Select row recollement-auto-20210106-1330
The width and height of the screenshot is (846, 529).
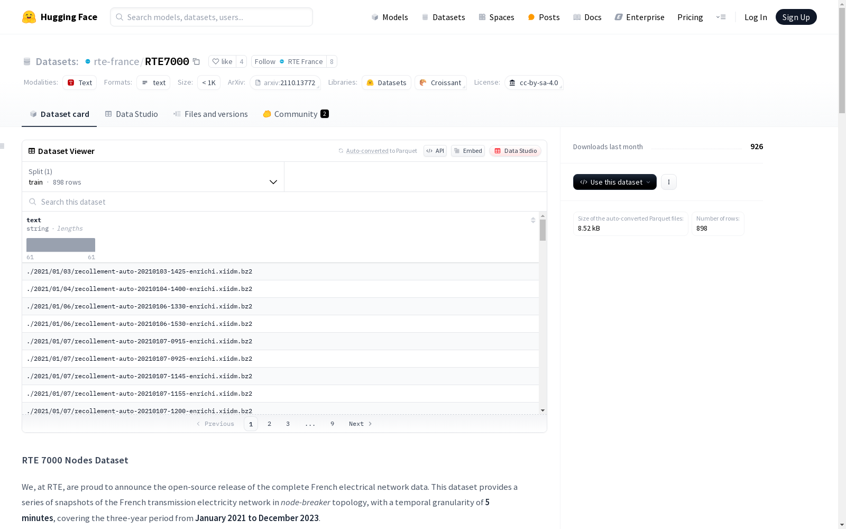coord(280,306)
